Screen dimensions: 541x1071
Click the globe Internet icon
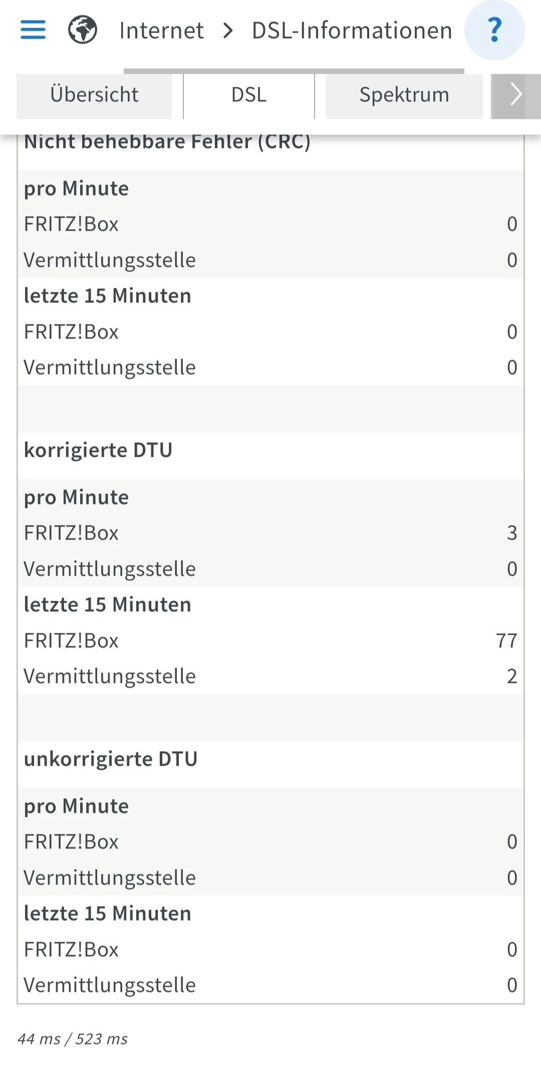(83, 30)
